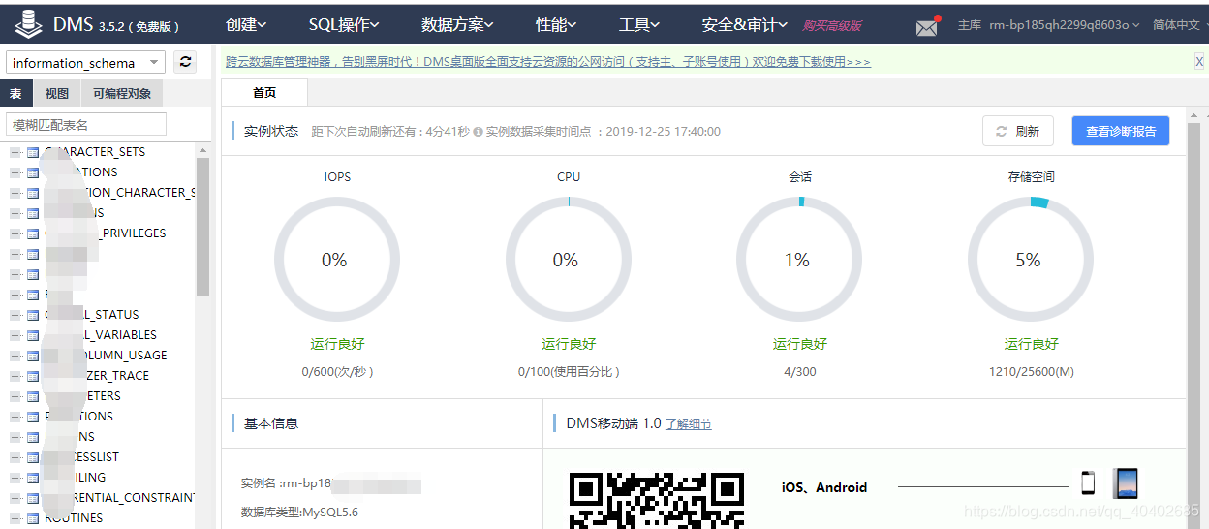Viewport: 1209px width, 529px height.
Task: Expand the _STATUS table node
Action: pyautogui.click(x=15, y=315)
